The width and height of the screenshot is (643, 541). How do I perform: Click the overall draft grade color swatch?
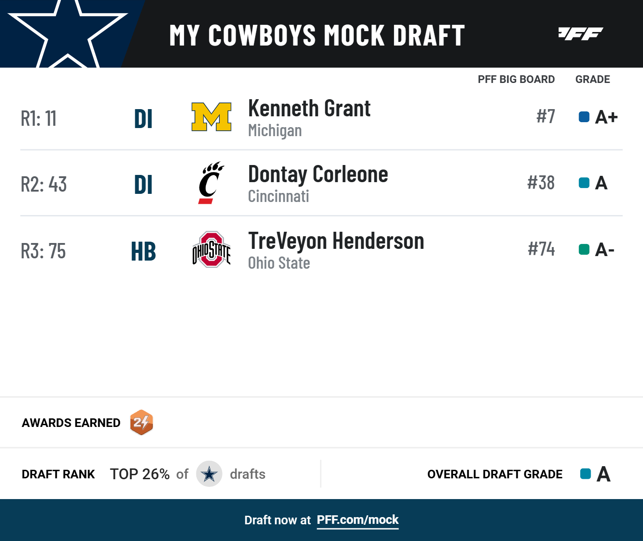[x=585, y=474]
